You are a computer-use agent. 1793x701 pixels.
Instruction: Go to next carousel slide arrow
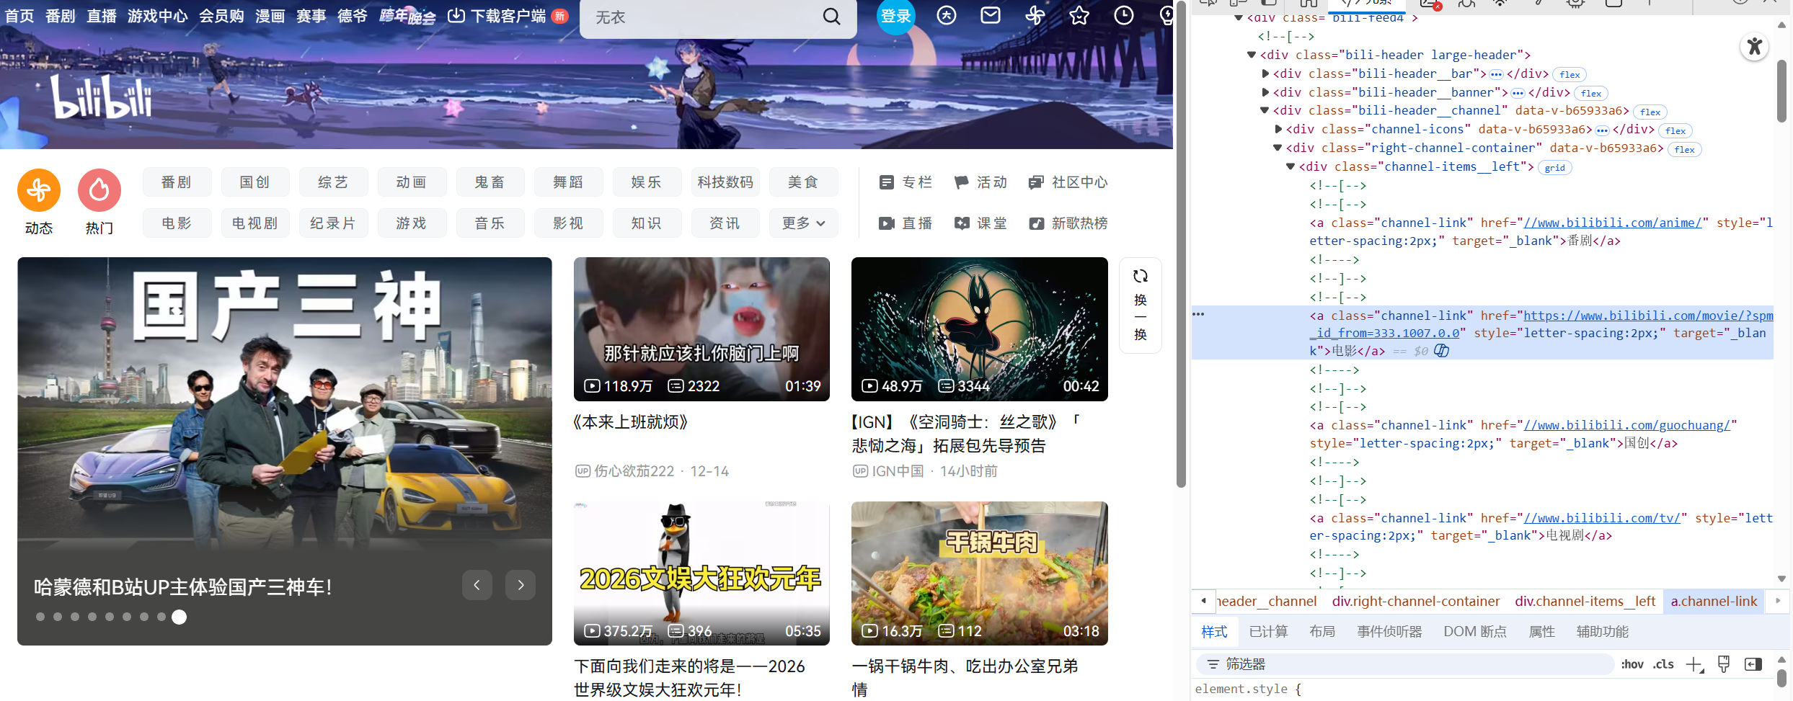tap(521, 585)
